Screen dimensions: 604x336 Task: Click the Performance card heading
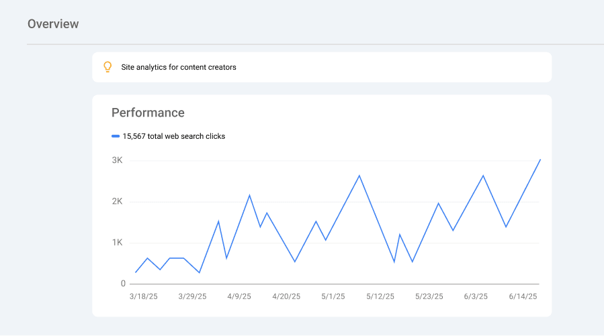tap(148, 113)
